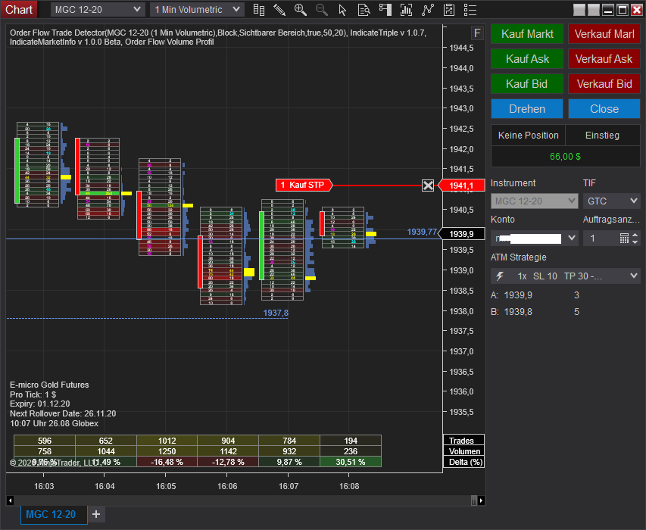Viewport: 646px width, 530px height.
Task: Open the Instrument MGC 12-20 combo box
Action: (x=535, y=201)
